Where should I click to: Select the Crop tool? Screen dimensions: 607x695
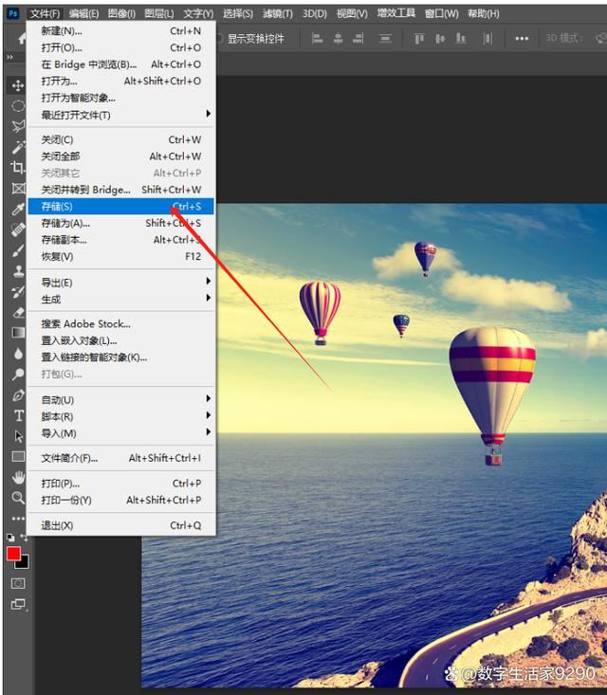18,168
